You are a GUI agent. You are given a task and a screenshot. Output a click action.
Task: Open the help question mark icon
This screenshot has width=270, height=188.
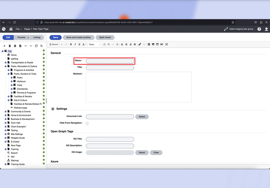point(259,29)
